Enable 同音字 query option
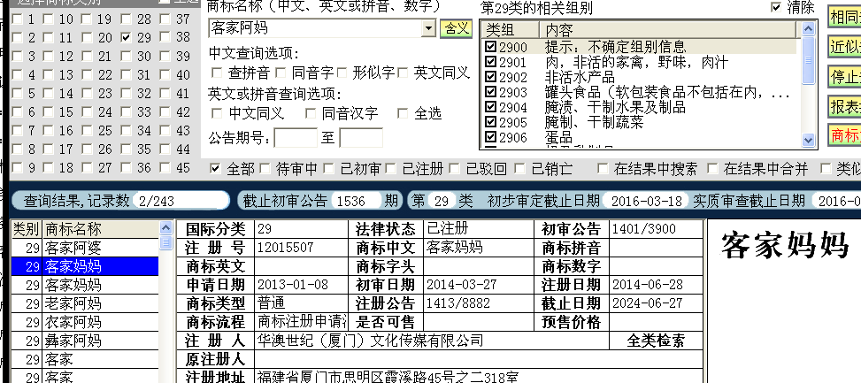This screenshot has height=383, width=861. [x=280, y=73]
